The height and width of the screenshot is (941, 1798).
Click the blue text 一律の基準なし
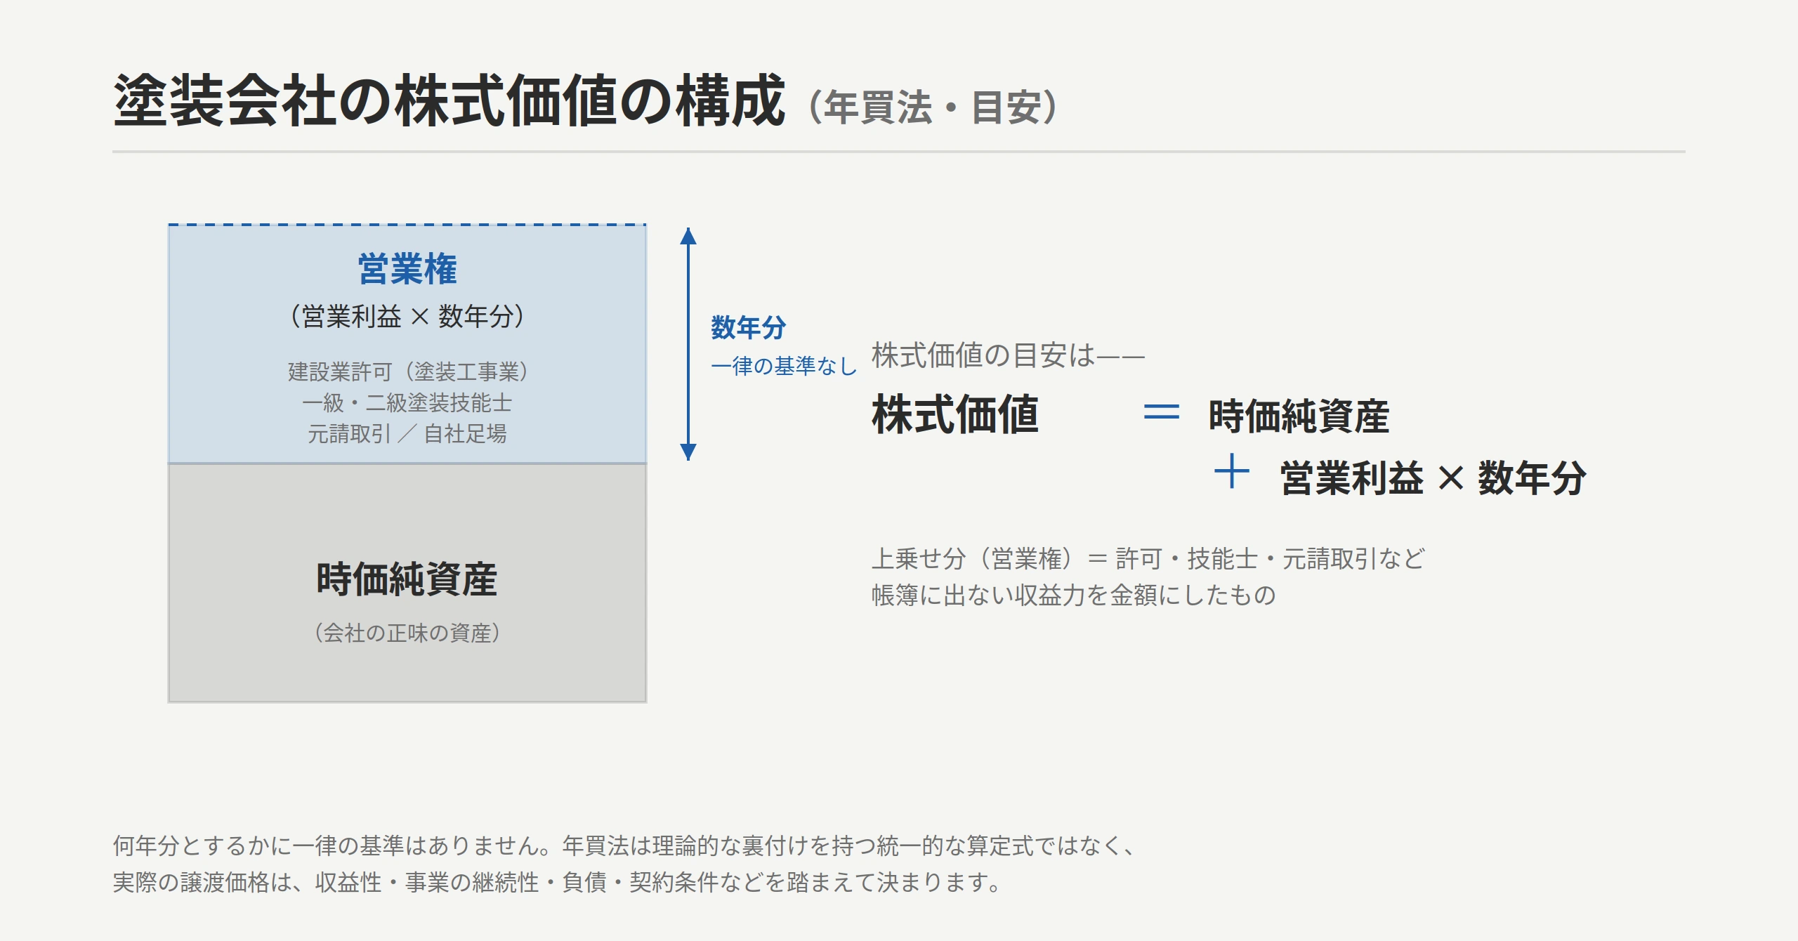pyautogui.click(x=784, y=366)
